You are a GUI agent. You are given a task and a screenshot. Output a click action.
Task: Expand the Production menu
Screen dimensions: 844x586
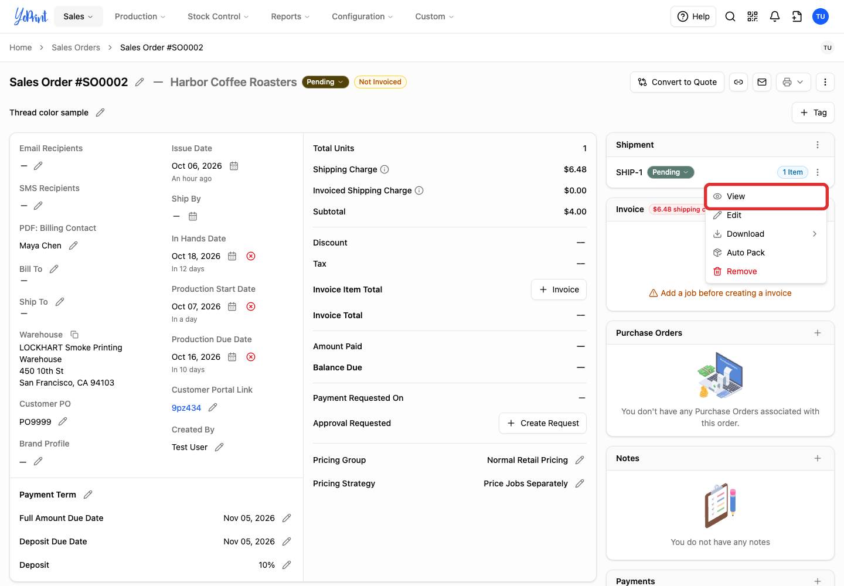(140, 16)
